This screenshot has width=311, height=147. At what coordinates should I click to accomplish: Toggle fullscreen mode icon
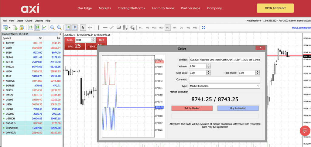pyautogui.click(x=203, y=28)
